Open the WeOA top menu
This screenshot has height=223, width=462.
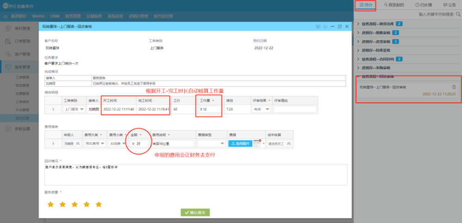tap(38, 17)
